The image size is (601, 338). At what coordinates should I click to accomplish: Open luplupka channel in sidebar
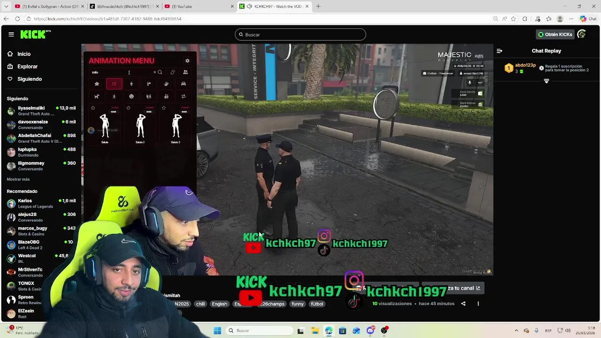(41, 152)
